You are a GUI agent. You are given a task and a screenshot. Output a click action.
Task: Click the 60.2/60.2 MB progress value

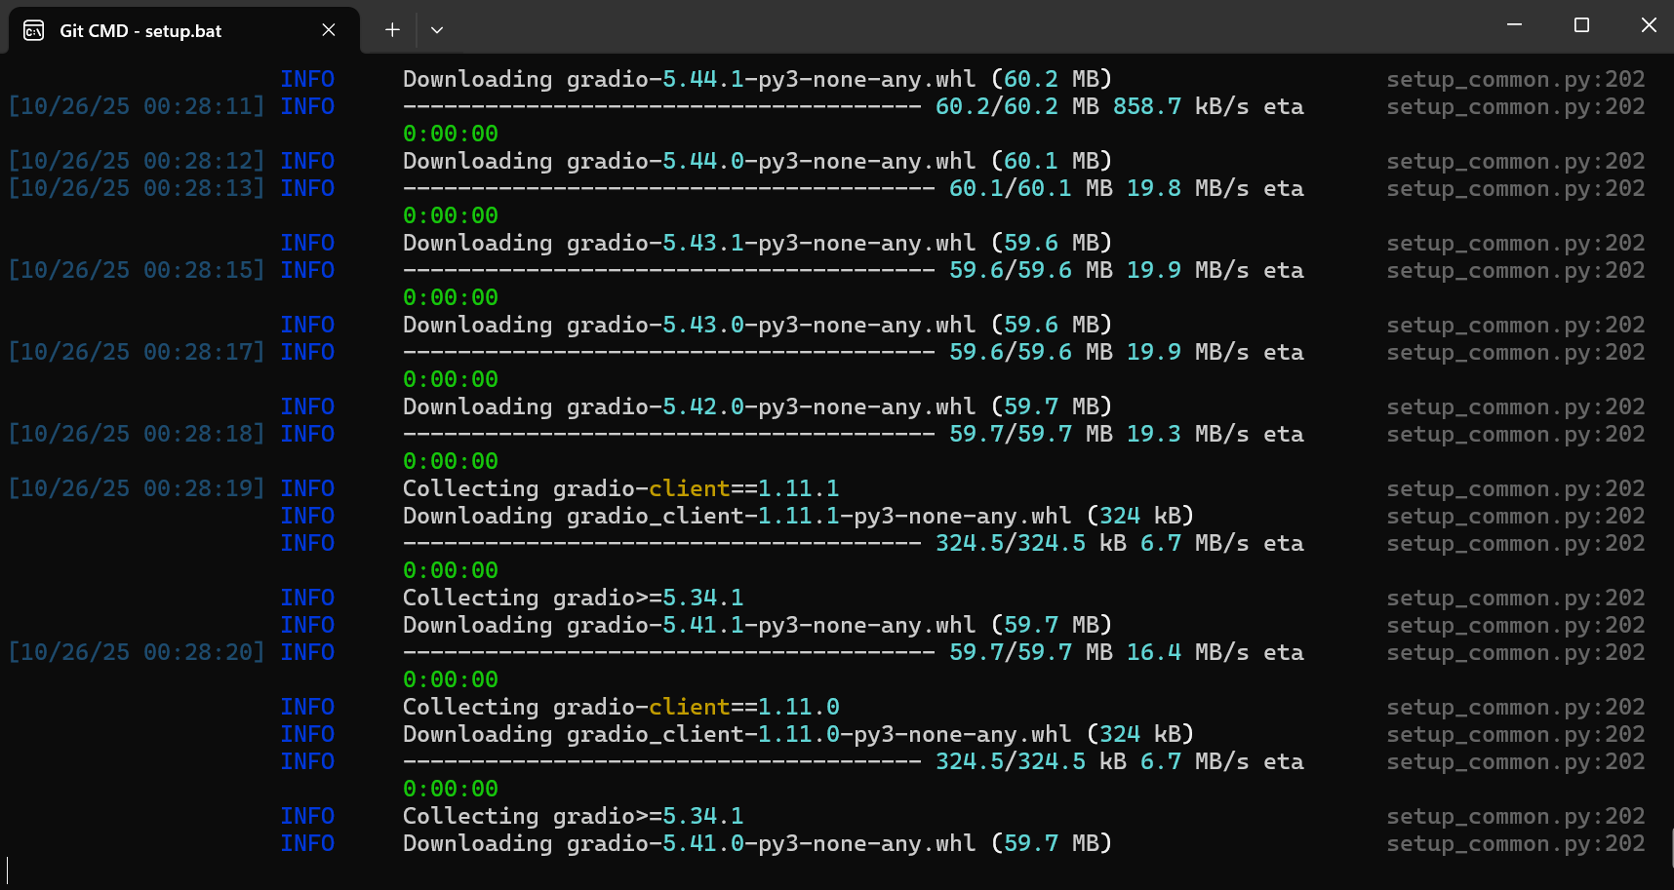[1017, 106]
